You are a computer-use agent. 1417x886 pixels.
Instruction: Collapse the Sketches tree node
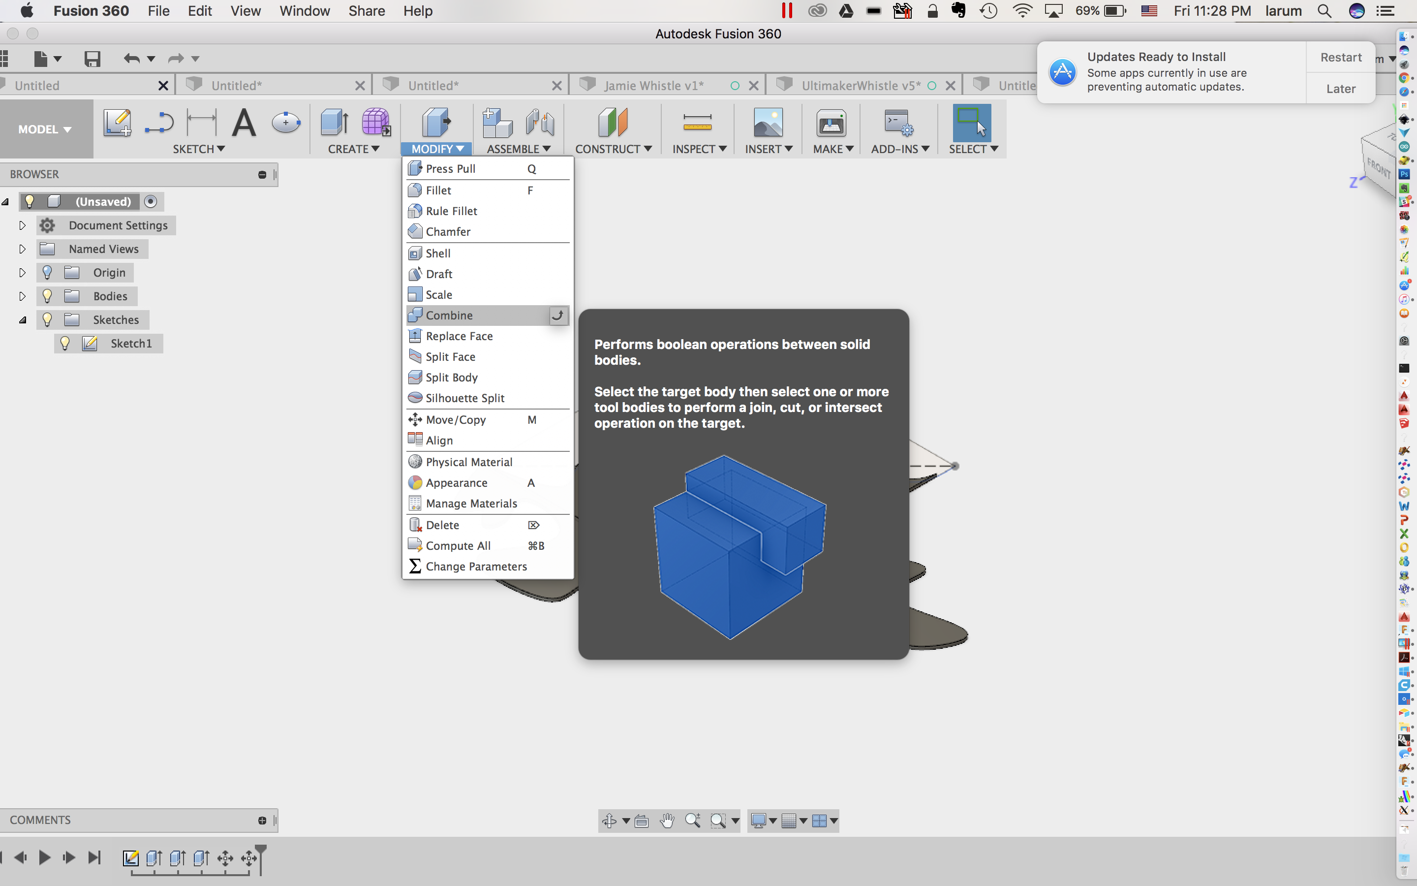(x=22, y=320)
